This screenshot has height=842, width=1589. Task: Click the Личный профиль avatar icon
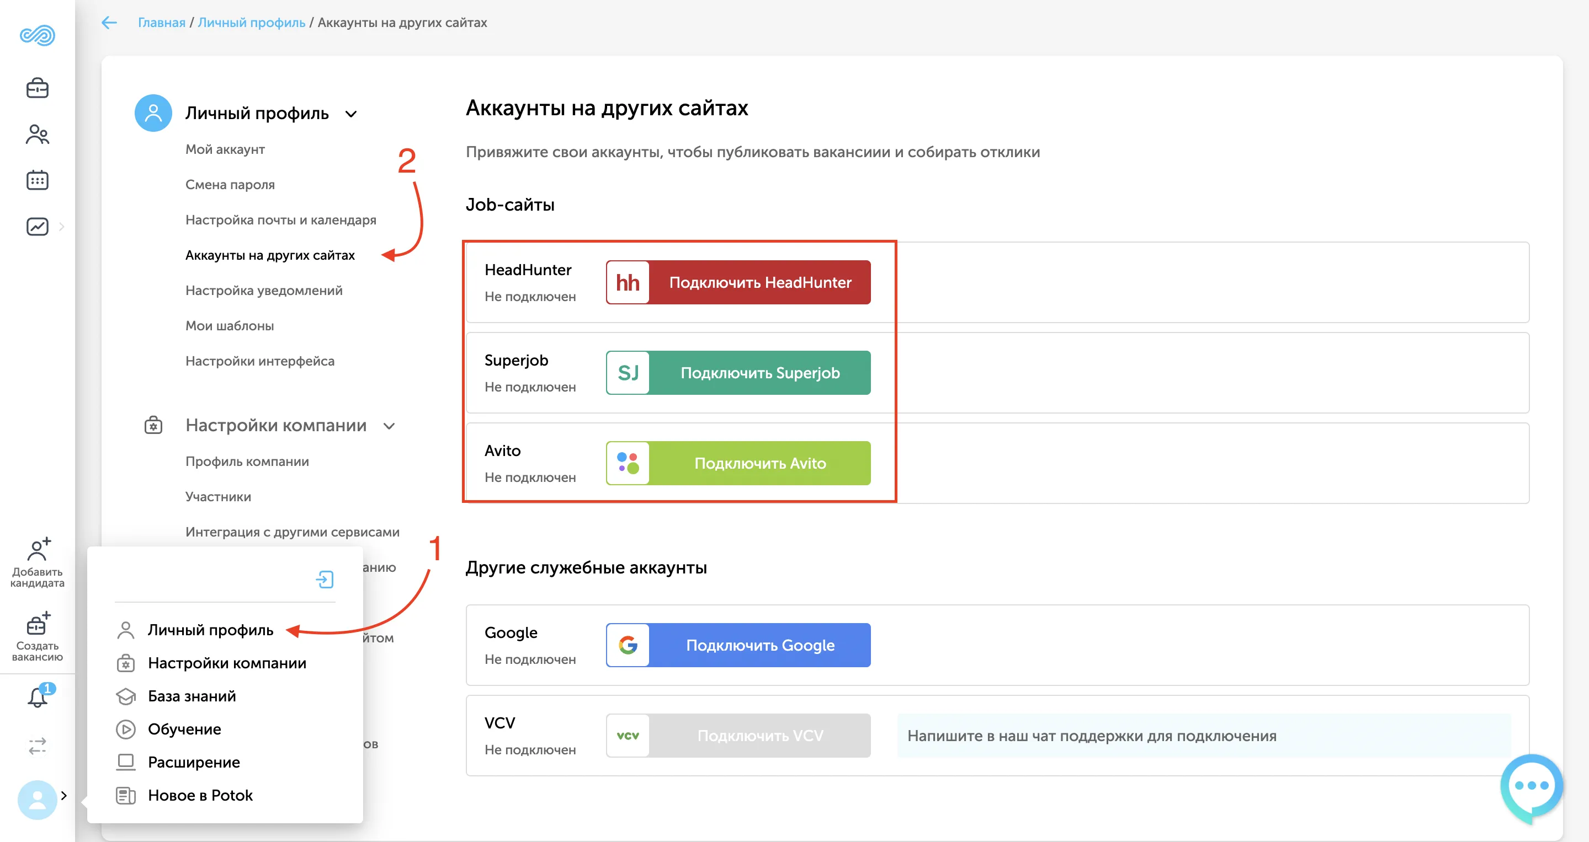[153, 113]
